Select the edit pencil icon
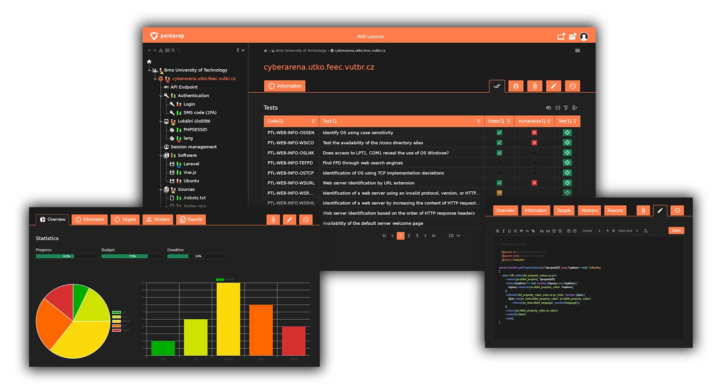The height and width of the screenshot is (391, 721). [553, 86]
